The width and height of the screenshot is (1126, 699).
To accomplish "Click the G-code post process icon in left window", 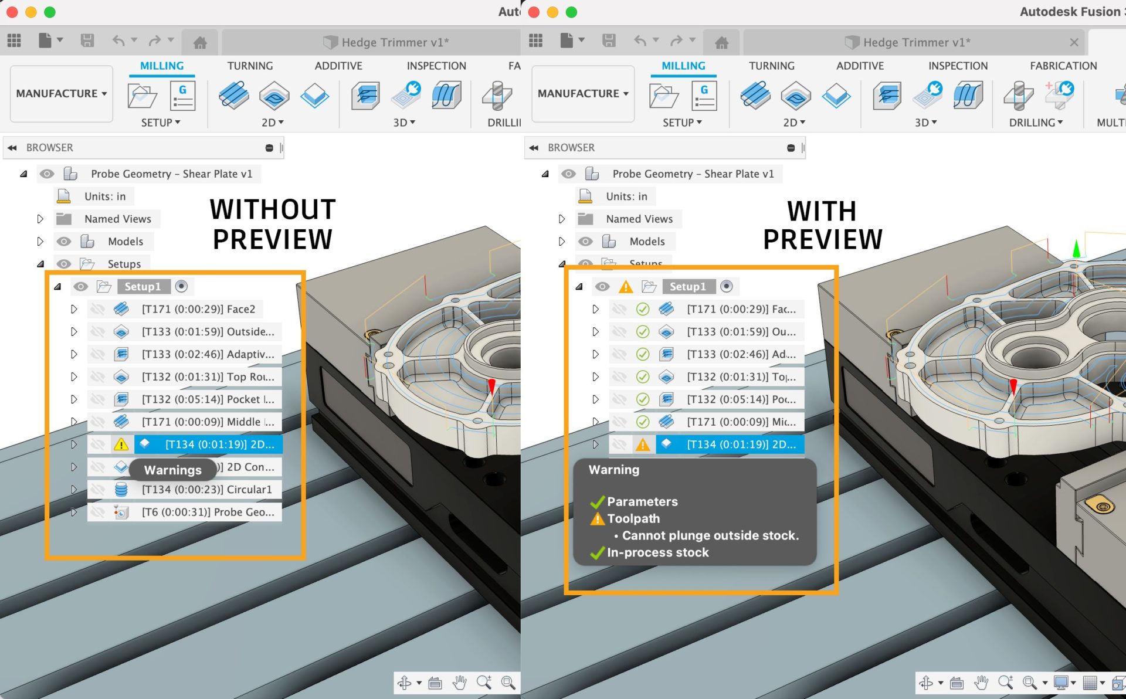I will click(x=182, y=96).
